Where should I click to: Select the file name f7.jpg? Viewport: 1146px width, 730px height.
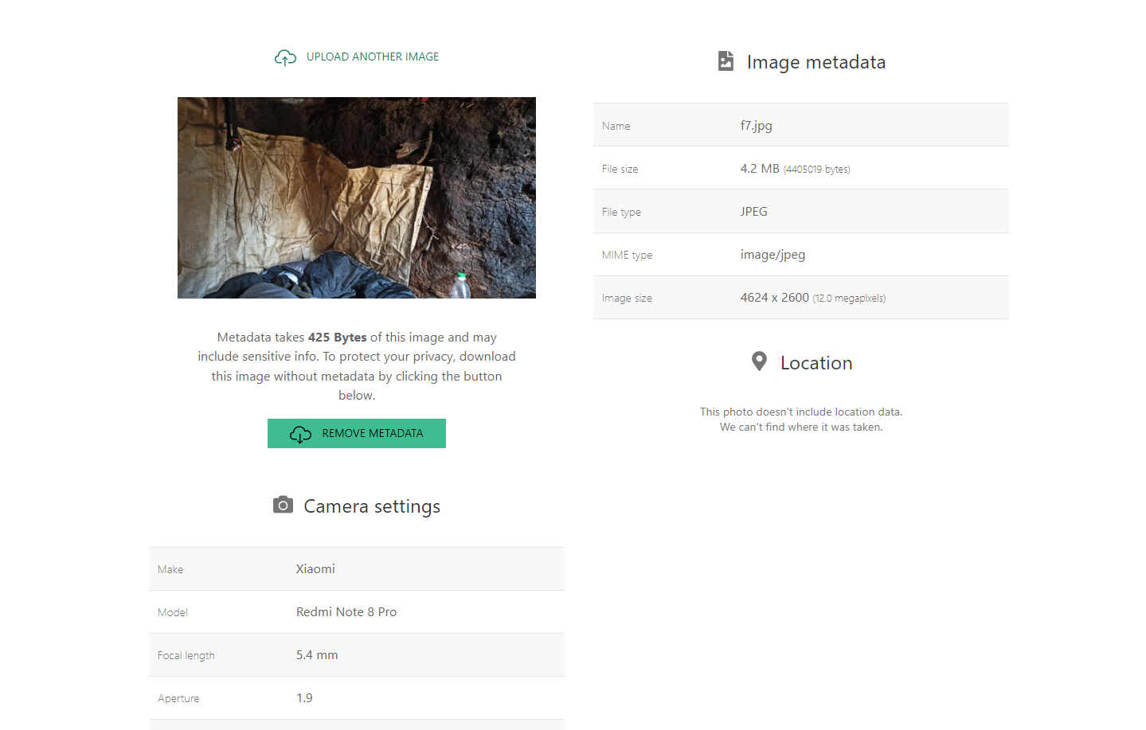click(x=756, y=126)
